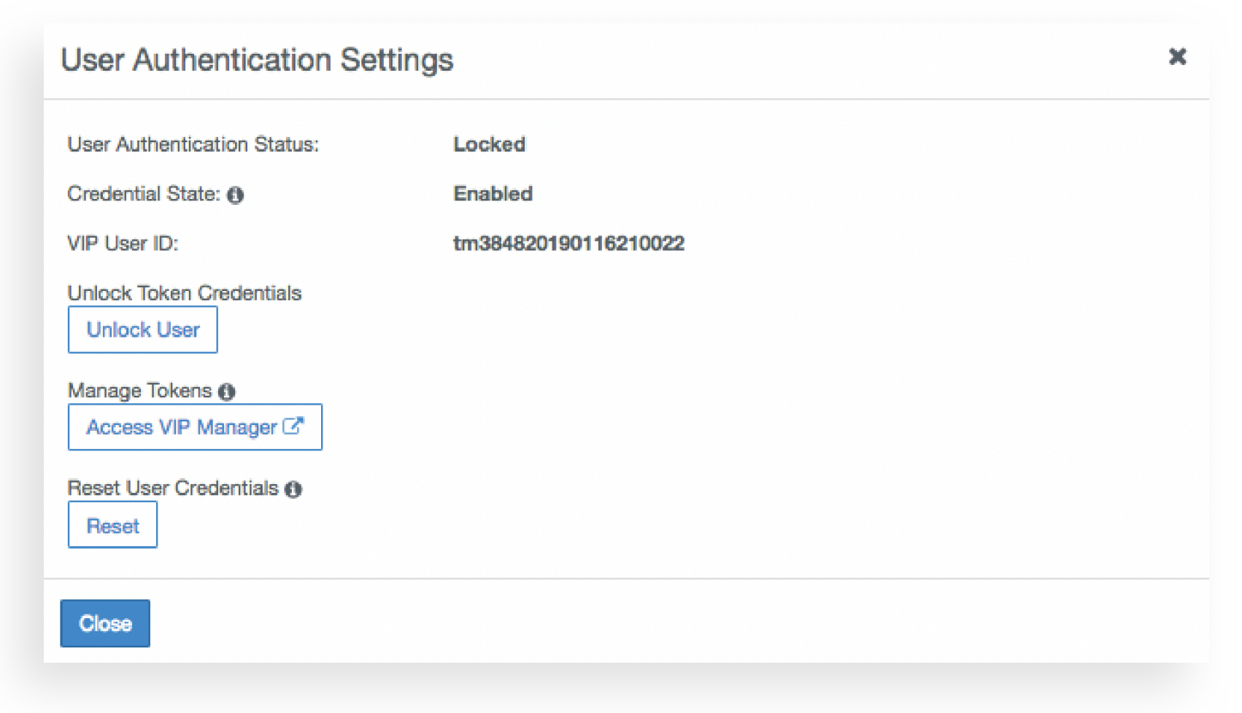Click the Unlock Token Credentials heading
The height and width of the screenshot is (713, 1242).
click(184, 293)
